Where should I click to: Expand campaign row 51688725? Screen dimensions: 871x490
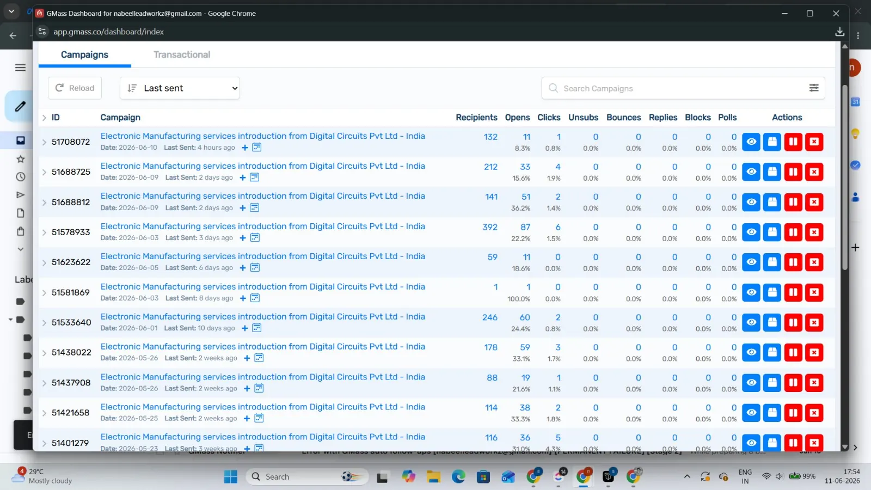click(44, 172)
